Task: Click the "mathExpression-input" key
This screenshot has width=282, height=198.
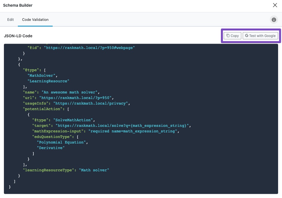Action: [x=58, y=131]
